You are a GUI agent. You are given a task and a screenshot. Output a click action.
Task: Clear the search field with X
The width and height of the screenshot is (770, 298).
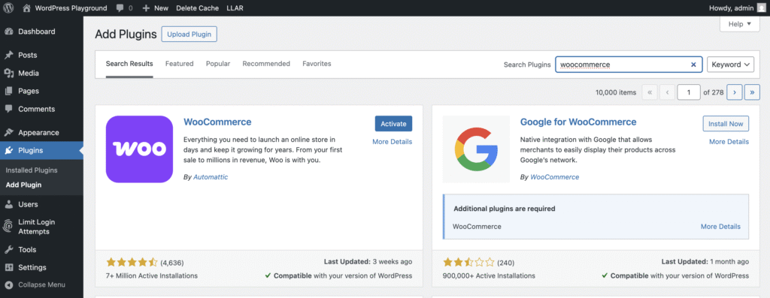[x=693, y=65]
